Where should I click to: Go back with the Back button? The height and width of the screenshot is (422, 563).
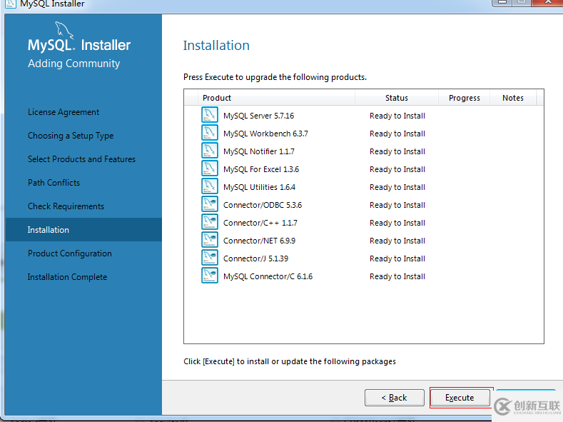[x=395, y=398]
